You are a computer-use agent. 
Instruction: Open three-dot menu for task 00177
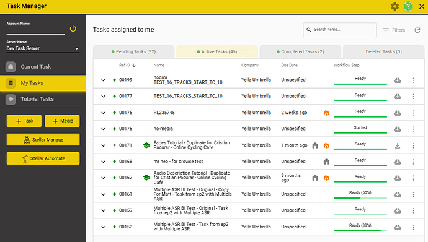pos(414,97)
